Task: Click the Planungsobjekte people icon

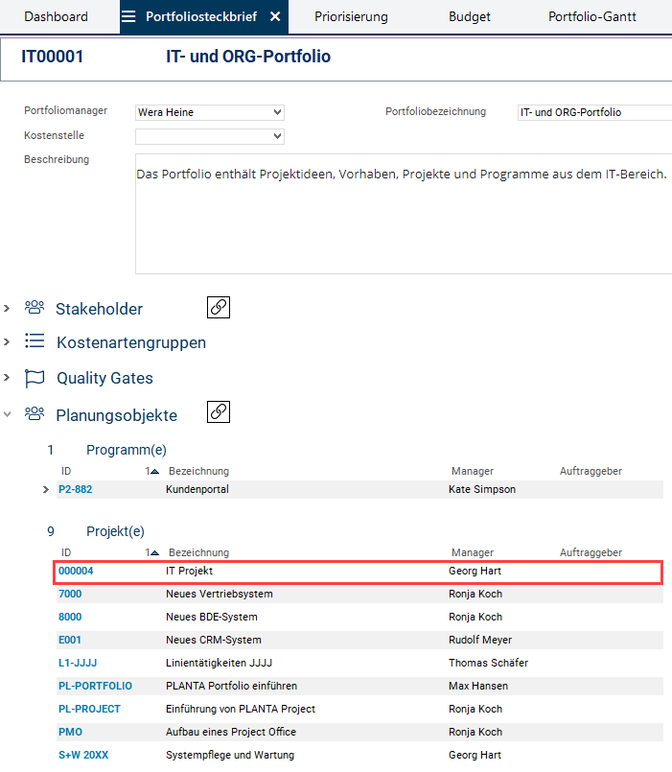Action: (35, 413)
